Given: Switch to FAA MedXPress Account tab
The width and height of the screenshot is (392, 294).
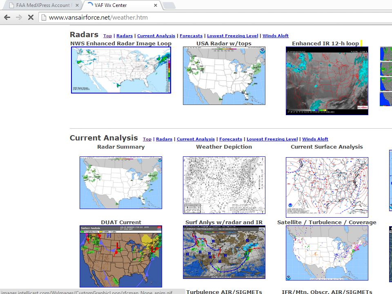Looking at the screenshot, I should tap(42, 5).
